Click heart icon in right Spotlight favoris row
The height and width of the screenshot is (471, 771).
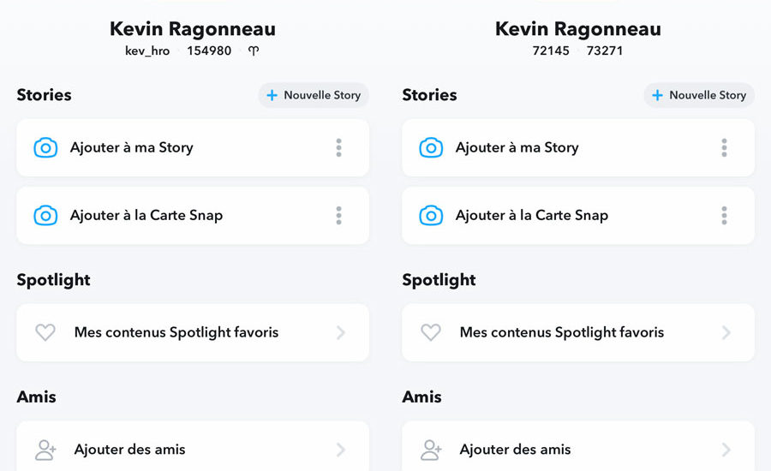point(431,332)
